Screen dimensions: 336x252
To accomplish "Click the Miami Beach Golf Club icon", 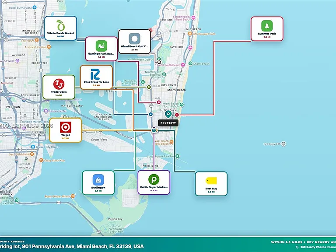I will (x=134, y=39).
